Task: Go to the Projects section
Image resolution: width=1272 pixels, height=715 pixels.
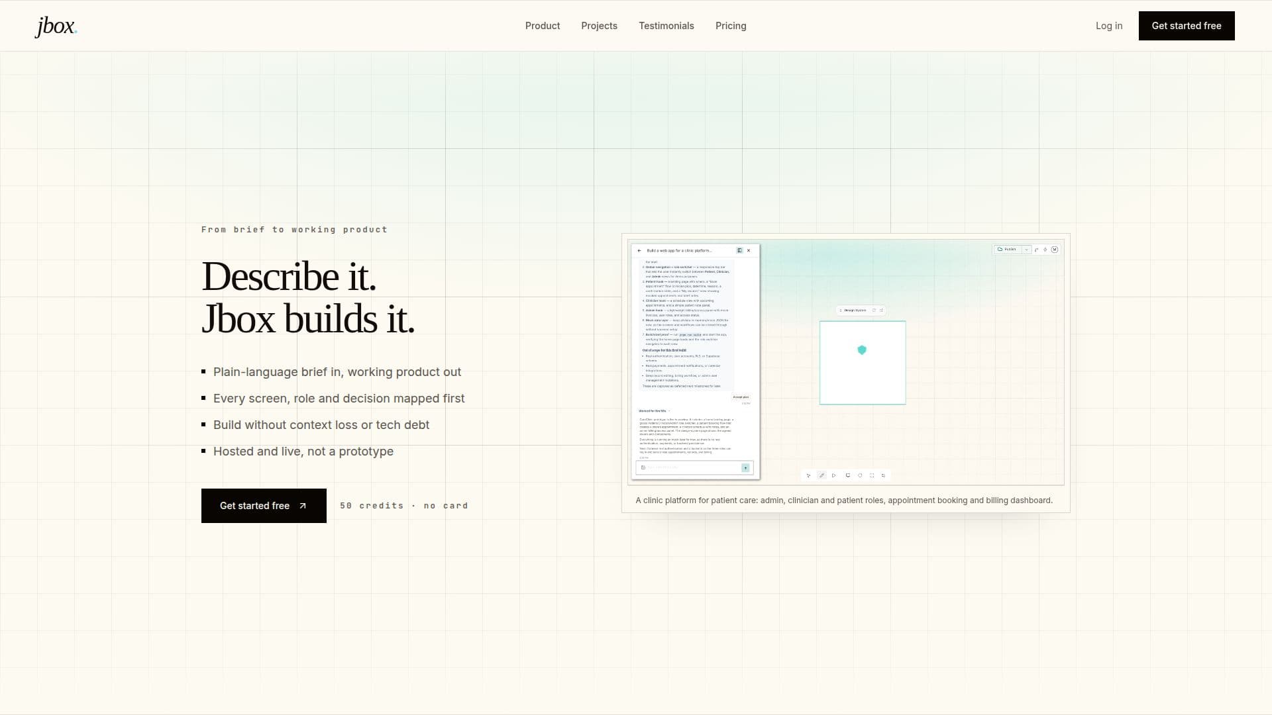Action: click(599, 26)
